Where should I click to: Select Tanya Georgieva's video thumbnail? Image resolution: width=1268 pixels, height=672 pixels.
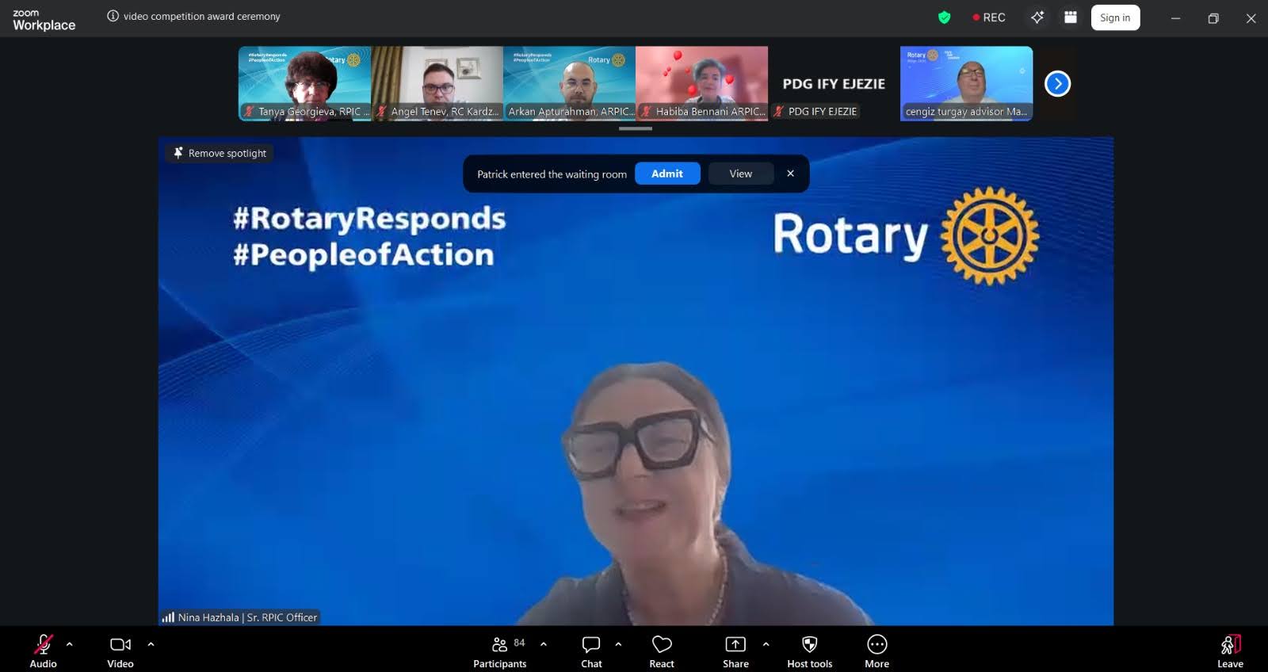pyautogui.click(x=304, y=83)
